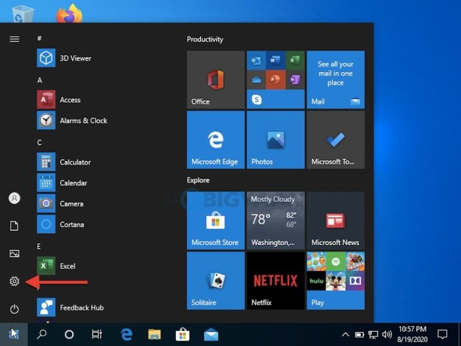This screenshot has height=346, width=461.
Task: Select the Firefox desktop icon
Action: 70,13
